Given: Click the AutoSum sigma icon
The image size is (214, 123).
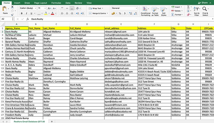Looking at the screenshot, I should (188, 7).
